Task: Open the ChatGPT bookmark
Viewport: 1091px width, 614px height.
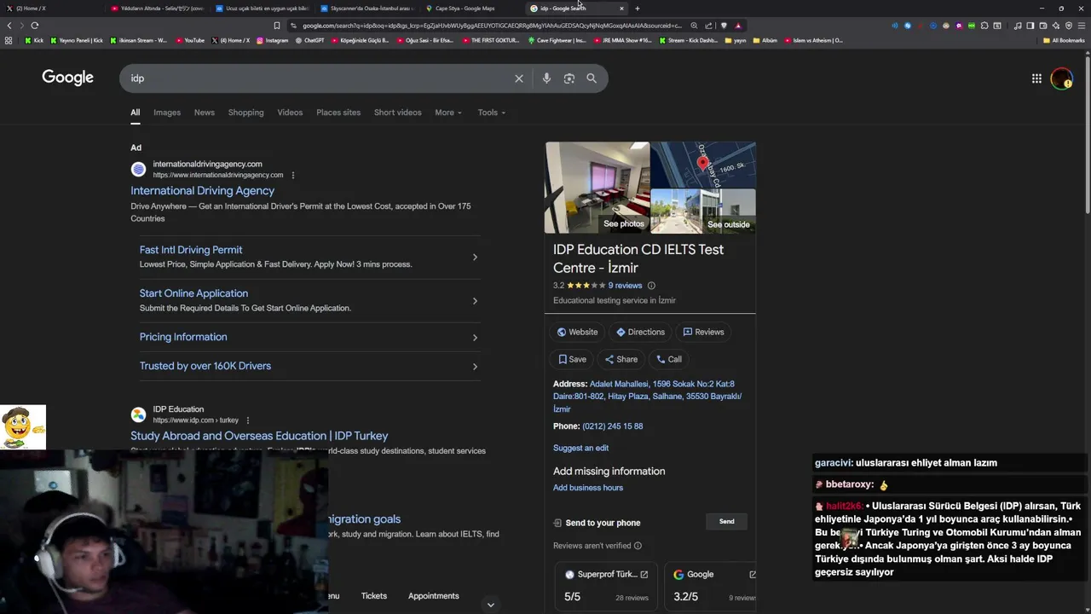Action: click(309, 40)
